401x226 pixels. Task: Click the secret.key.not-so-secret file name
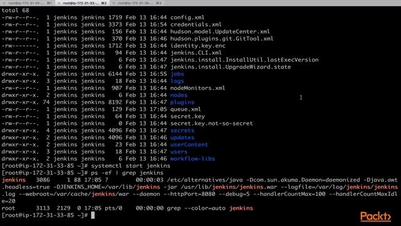212,123
